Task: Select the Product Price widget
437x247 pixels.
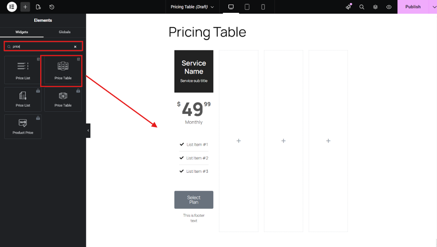Action: tap(23, 126)
